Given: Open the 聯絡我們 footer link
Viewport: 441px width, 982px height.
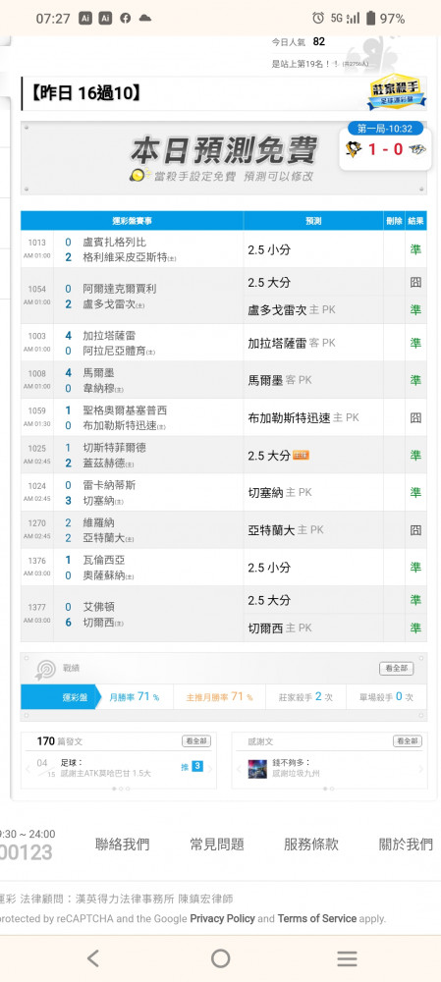Looking at the screenshot, I should (122, 845).
